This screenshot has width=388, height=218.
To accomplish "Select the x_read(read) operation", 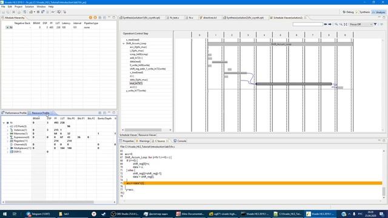I will pos(132,40).
